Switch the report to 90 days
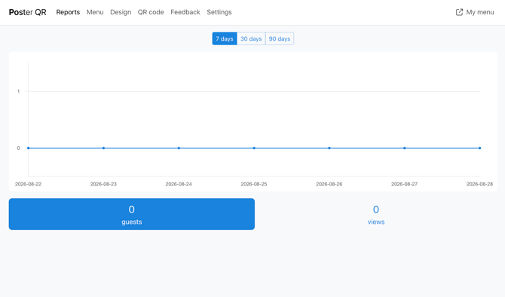Viewport: 505px width, 297px height. tap(280, 38)
